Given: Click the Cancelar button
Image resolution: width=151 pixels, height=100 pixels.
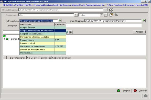Looking at the screenshot, I should (x=143, y=91).
